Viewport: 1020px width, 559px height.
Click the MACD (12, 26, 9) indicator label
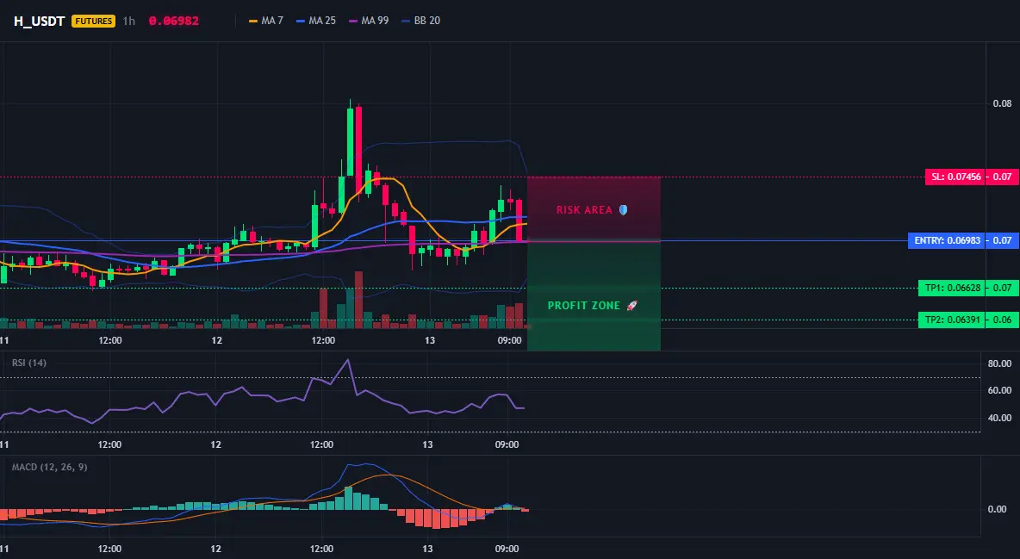click(49, 467)
